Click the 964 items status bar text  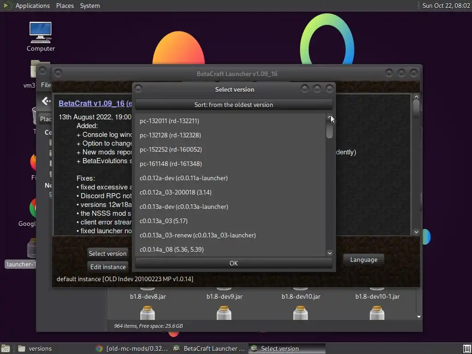point(148,326)
